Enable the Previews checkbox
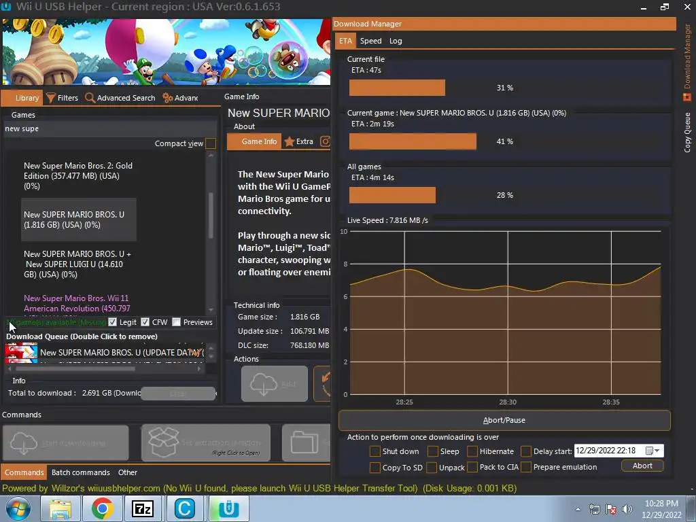This screenshot has width=696, height=522. tap(176, 321)
